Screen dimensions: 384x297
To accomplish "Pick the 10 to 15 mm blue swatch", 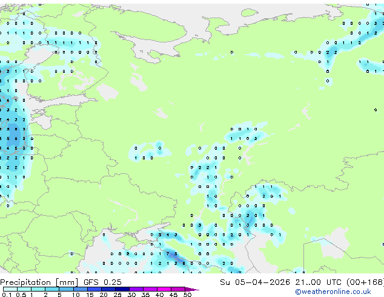I will [x=81, y=289].
